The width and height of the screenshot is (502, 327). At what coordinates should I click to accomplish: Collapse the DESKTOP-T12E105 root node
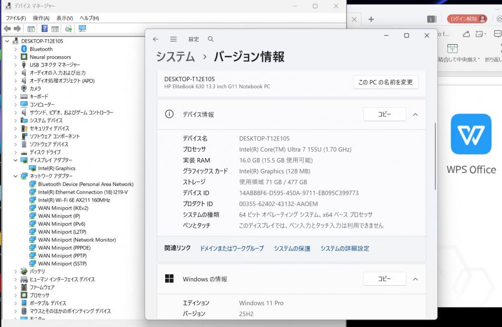tap(7, 41)
